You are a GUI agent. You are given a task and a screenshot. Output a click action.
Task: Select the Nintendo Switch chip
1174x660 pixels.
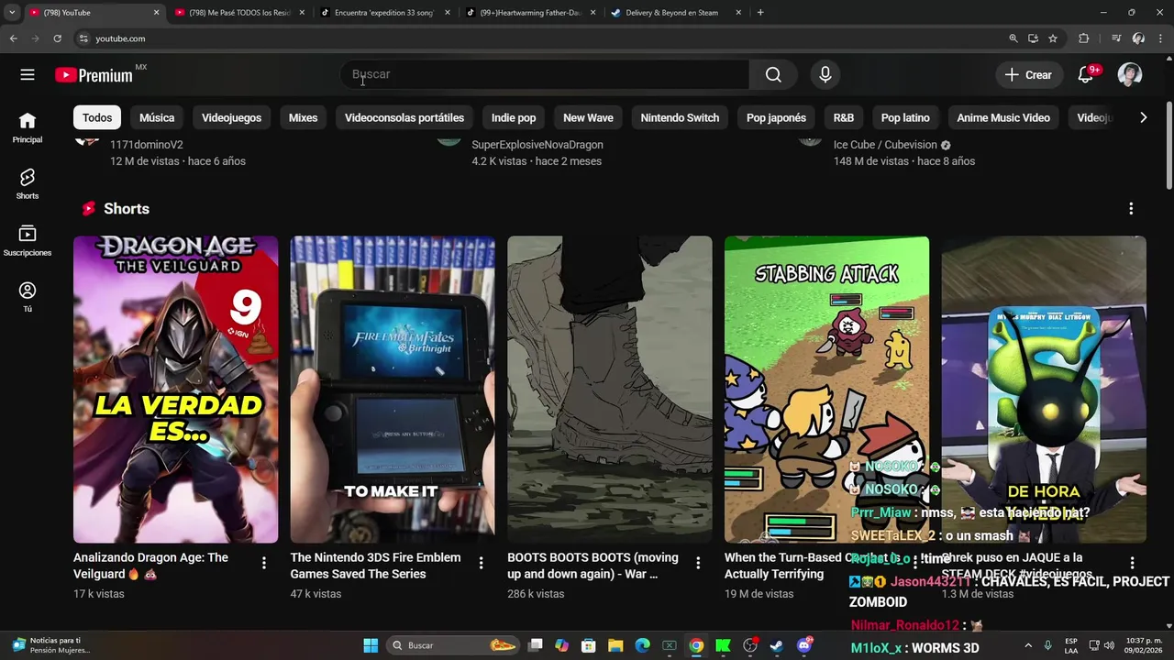[680, 117]
